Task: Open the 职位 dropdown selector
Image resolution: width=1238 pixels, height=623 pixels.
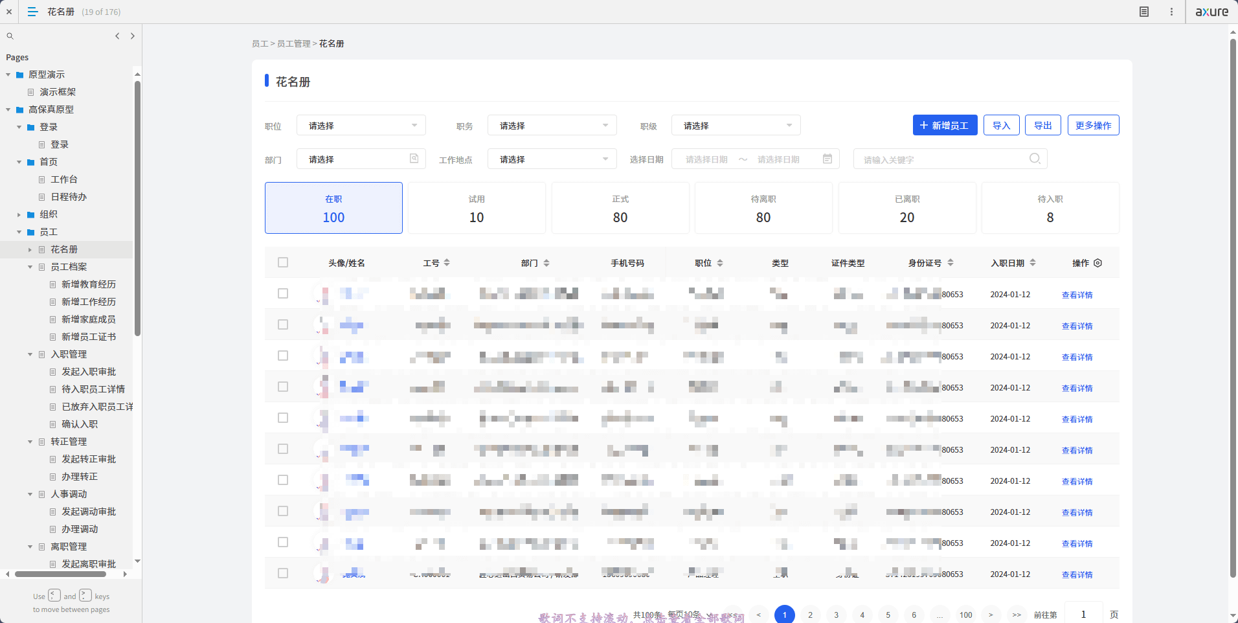Action: (361, 126)
